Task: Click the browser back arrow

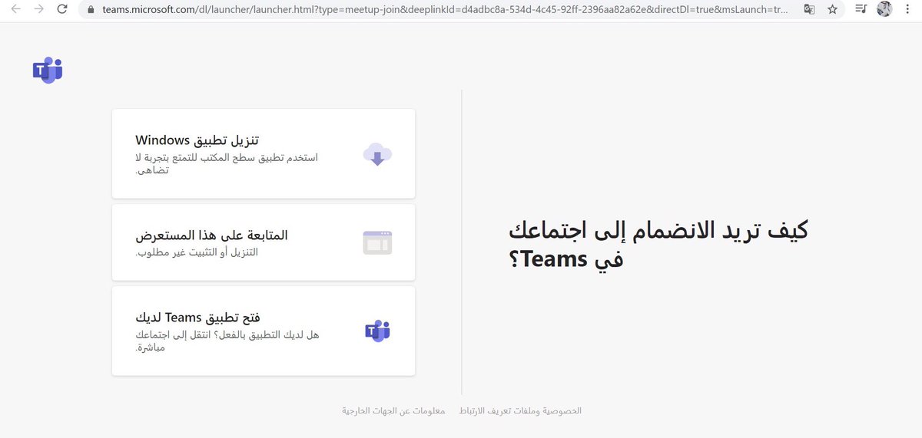Action: click(15, 9)
